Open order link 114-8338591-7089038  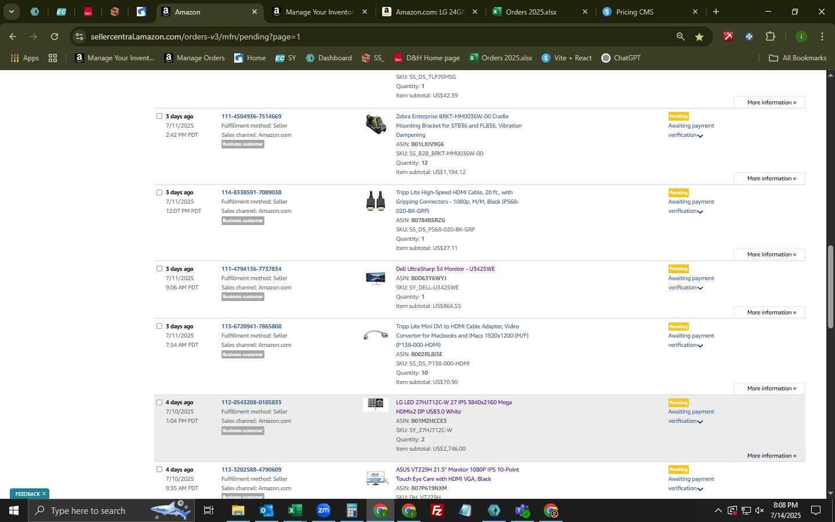[251, 193]
